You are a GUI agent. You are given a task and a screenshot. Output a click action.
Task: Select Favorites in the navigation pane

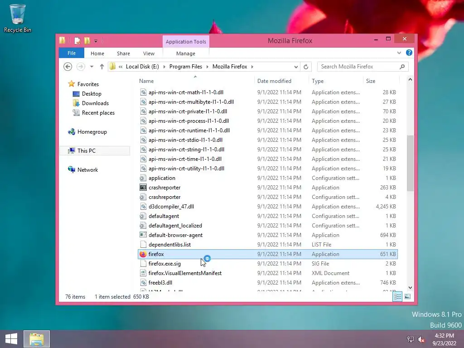tap(88, 84)
